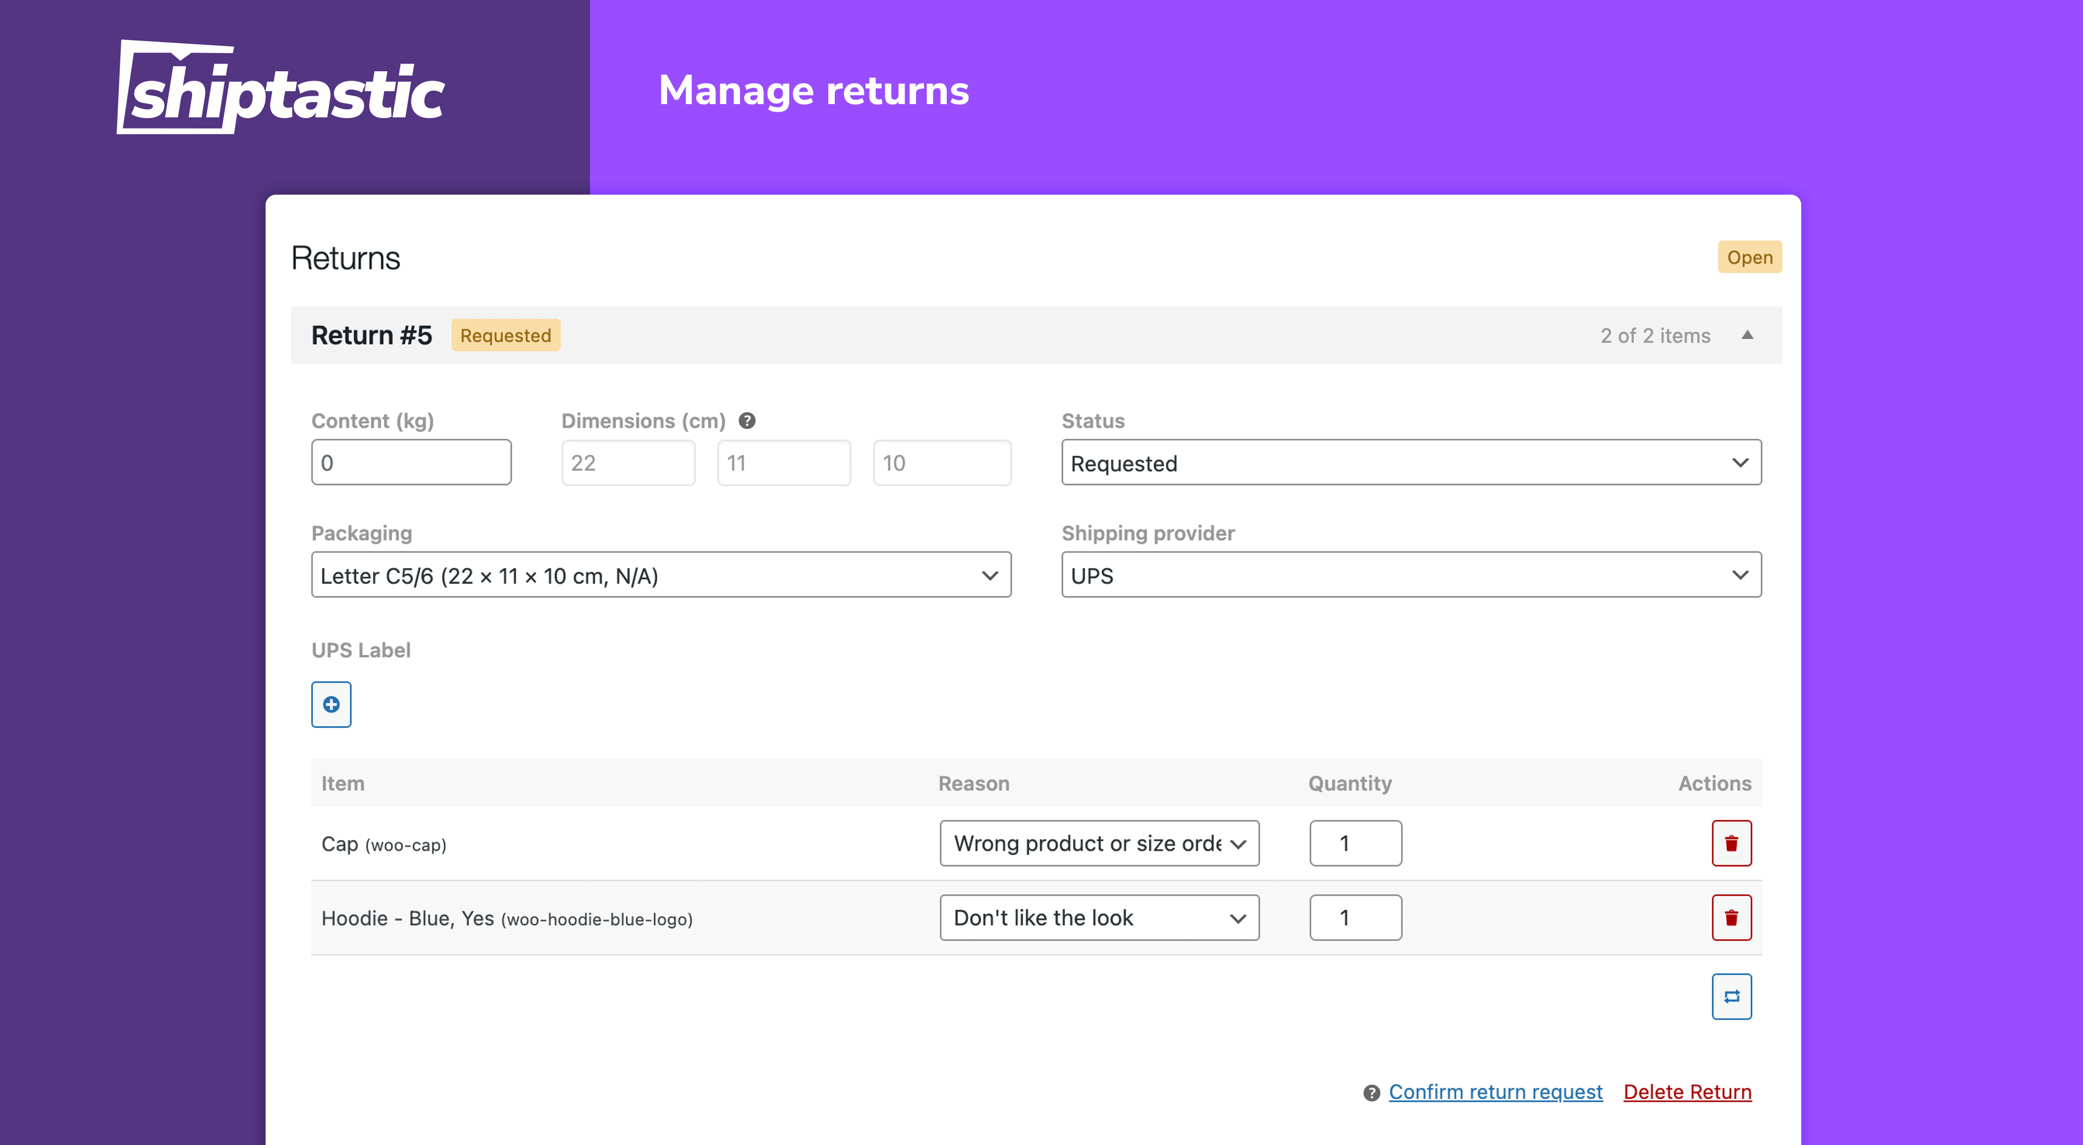The image size is (2083, 1145).
Task: Click the Open status badge
Action: coord(1749,257)
